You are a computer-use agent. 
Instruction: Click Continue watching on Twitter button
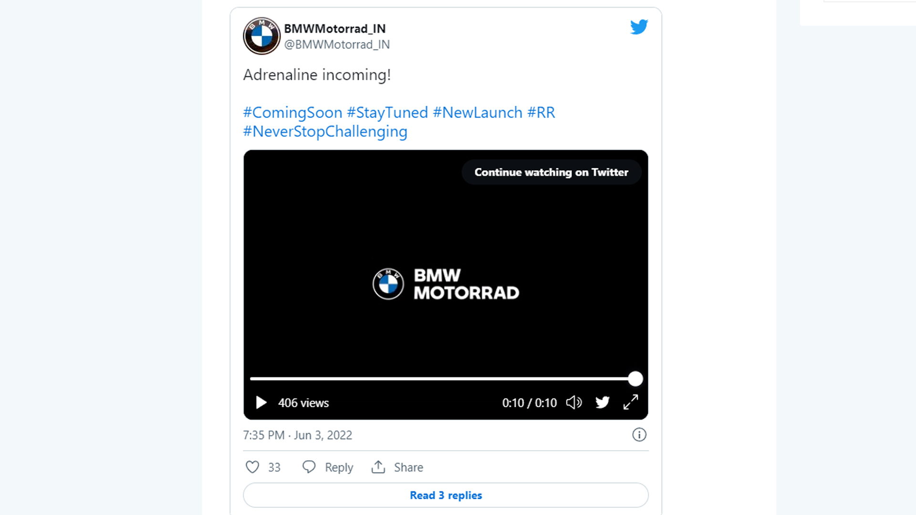pos(551,172)
